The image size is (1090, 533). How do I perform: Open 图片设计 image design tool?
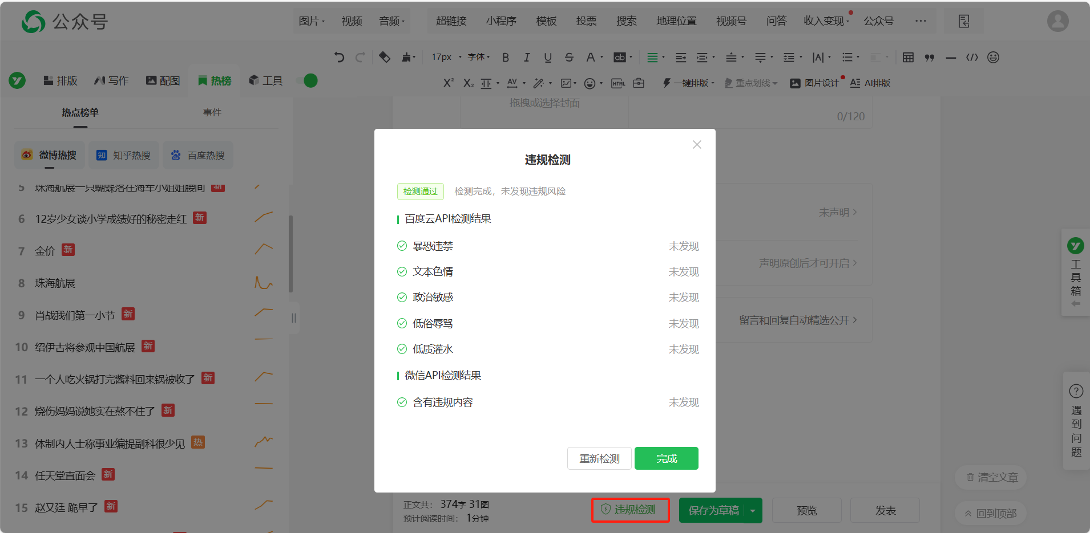point(814,83)
